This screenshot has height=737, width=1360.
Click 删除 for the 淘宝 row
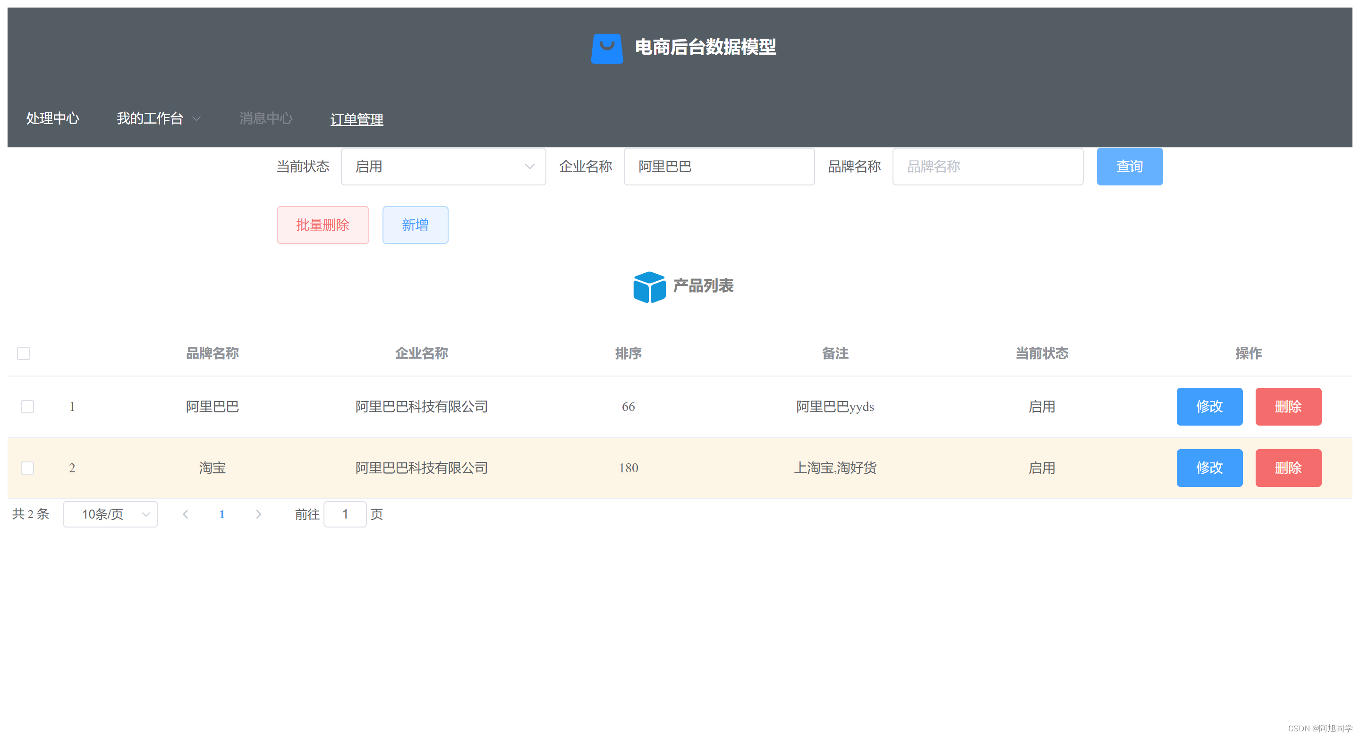tap(1288, 468)
